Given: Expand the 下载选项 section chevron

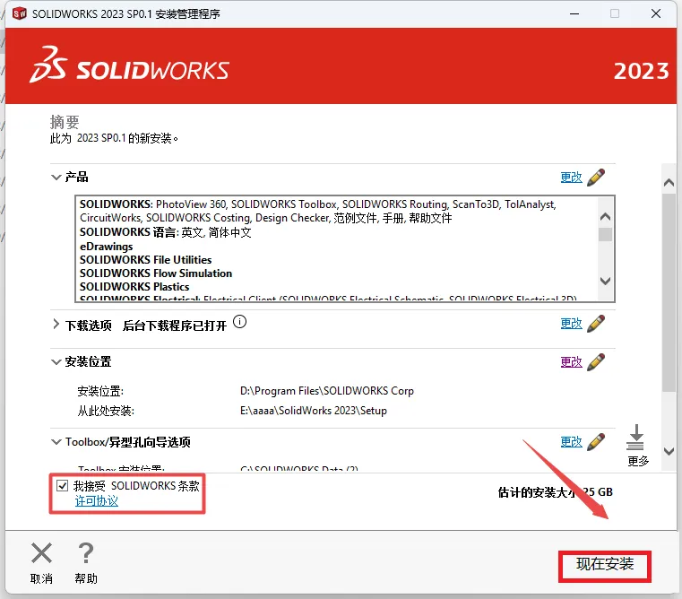Looking at the screenshot, I should coord(56,324).
